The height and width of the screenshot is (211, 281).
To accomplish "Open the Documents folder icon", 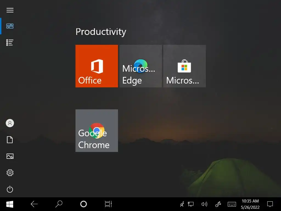I will [x=10, y=140].
